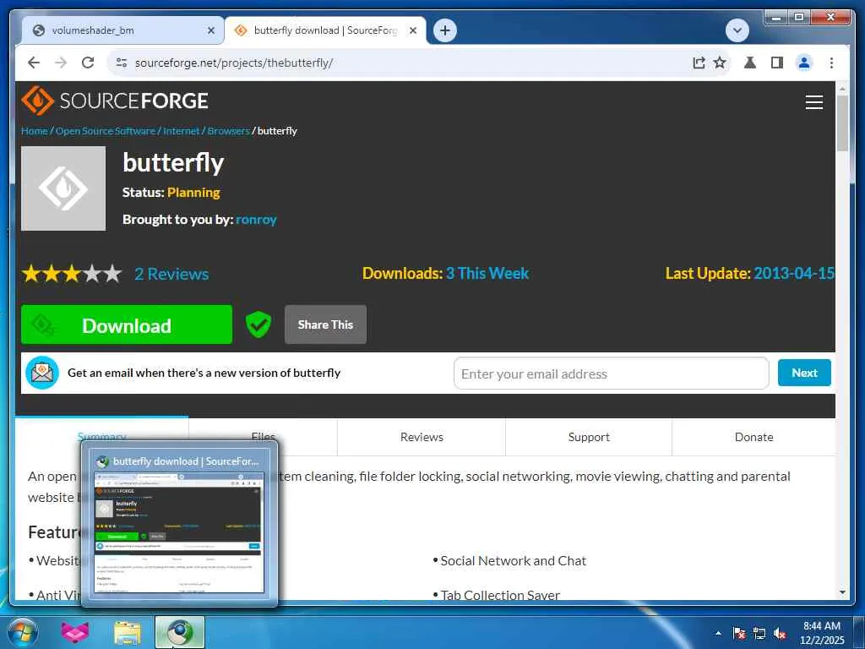Click the butterfly project icon thumbnail

click(x=63, y=188)
